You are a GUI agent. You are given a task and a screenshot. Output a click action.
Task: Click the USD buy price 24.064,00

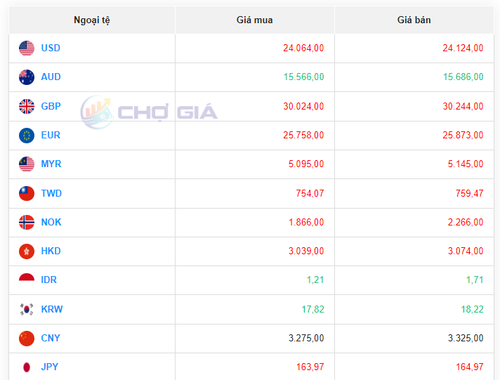point(303,48)
